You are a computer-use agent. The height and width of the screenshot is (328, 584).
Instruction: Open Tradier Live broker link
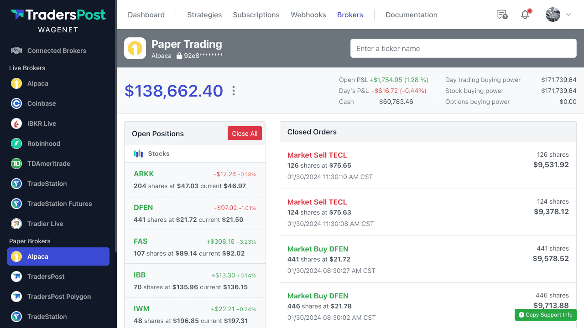click(58, 224)
